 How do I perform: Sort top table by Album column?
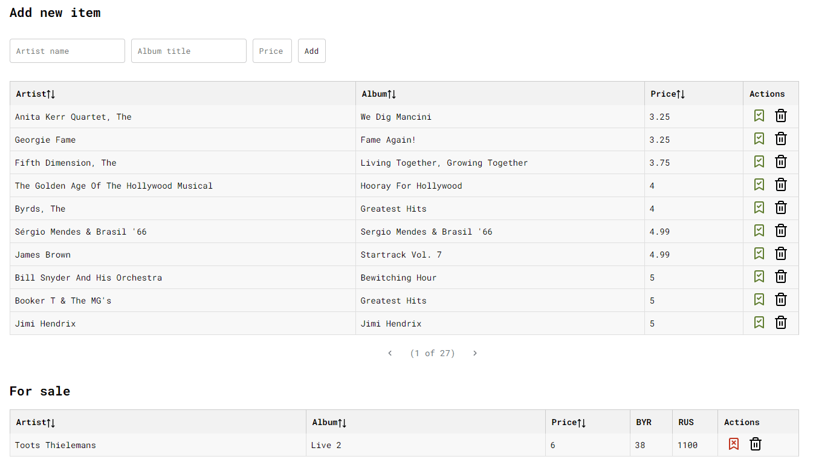point(392,94)
